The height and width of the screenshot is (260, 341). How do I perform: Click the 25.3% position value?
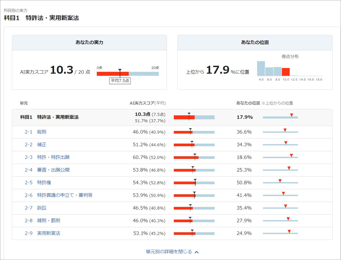244,170
